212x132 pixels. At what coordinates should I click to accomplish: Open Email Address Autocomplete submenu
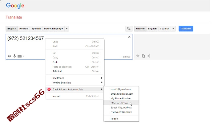coord(75,89)
